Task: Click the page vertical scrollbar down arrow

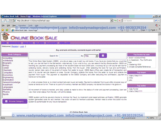Action: 159,114
